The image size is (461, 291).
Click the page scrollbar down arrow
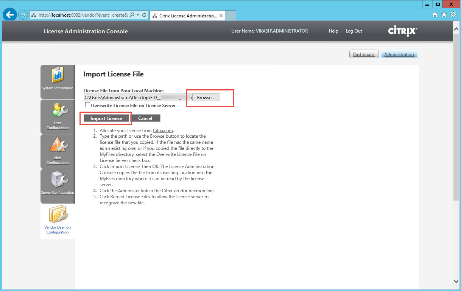(x=456, y=281)
